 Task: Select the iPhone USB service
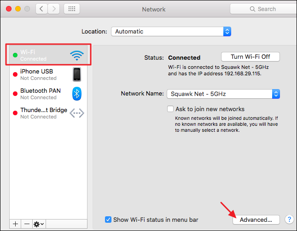37,74
